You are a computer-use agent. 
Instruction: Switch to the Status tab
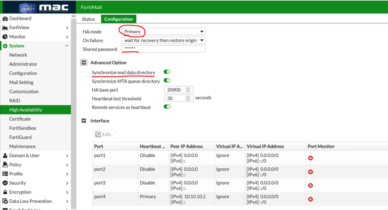coord(88,19)
